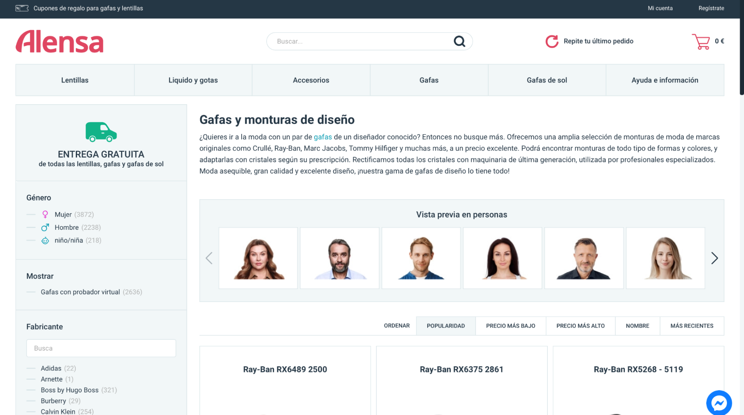
Task: Show next preview faces with right arrow
Action: 714,258
